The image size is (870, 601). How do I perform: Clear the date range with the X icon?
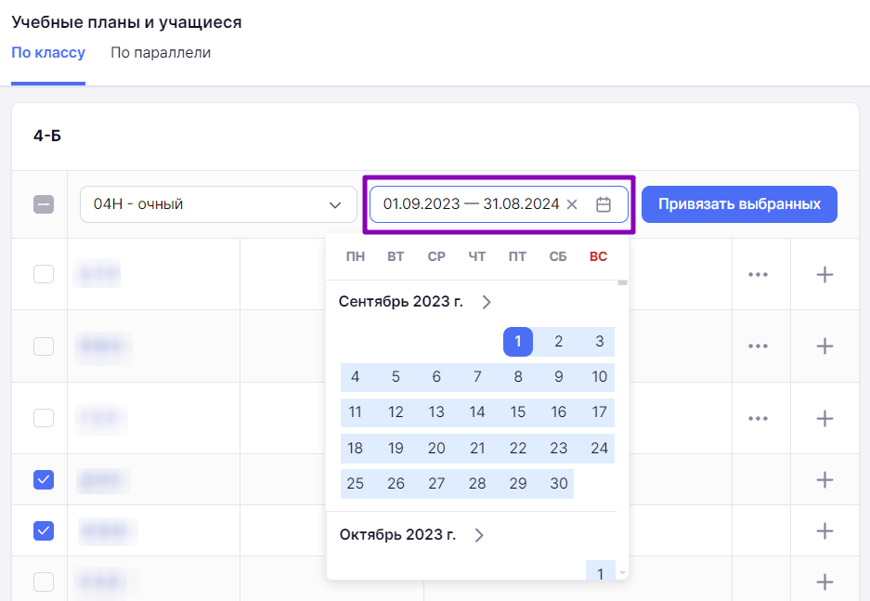572,204
